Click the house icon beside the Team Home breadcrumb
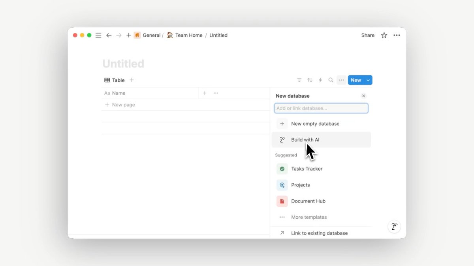This screenshot has height=266, width=474. 169,35
